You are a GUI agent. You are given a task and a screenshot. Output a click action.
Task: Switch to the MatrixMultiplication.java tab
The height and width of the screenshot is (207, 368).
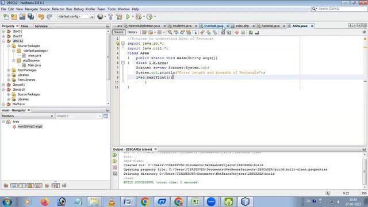[x=144, y=26]
